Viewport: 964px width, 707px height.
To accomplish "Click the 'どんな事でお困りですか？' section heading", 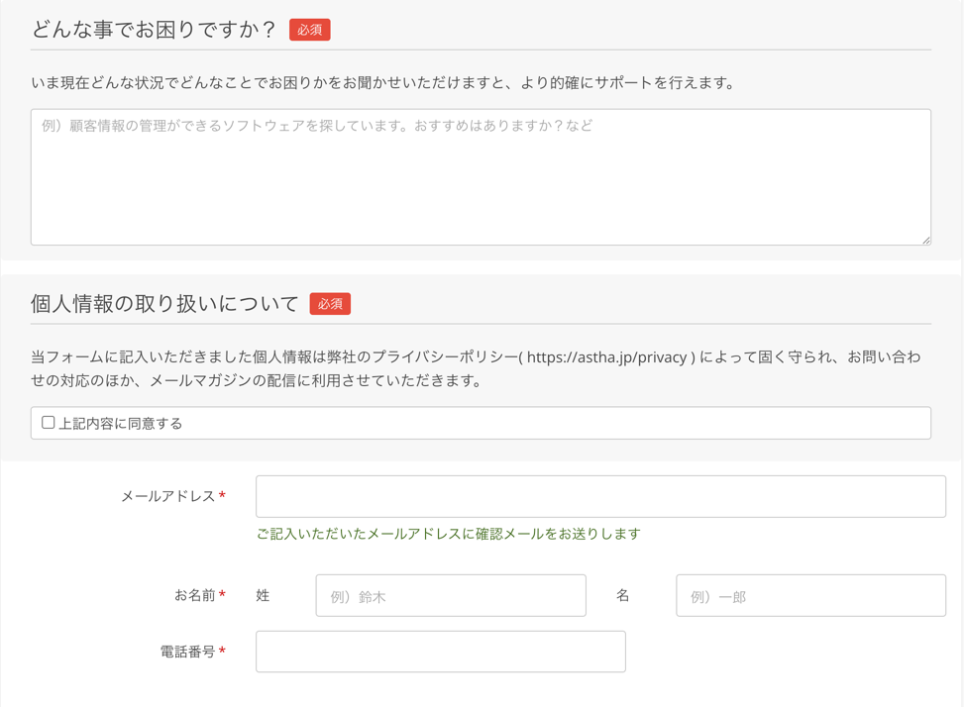I will (x=154, y=30).
